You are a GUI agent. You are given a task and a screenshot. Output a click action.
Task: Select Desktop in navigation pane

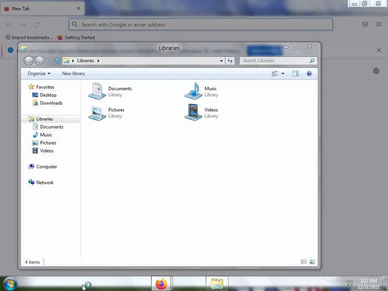coord(48,95)
